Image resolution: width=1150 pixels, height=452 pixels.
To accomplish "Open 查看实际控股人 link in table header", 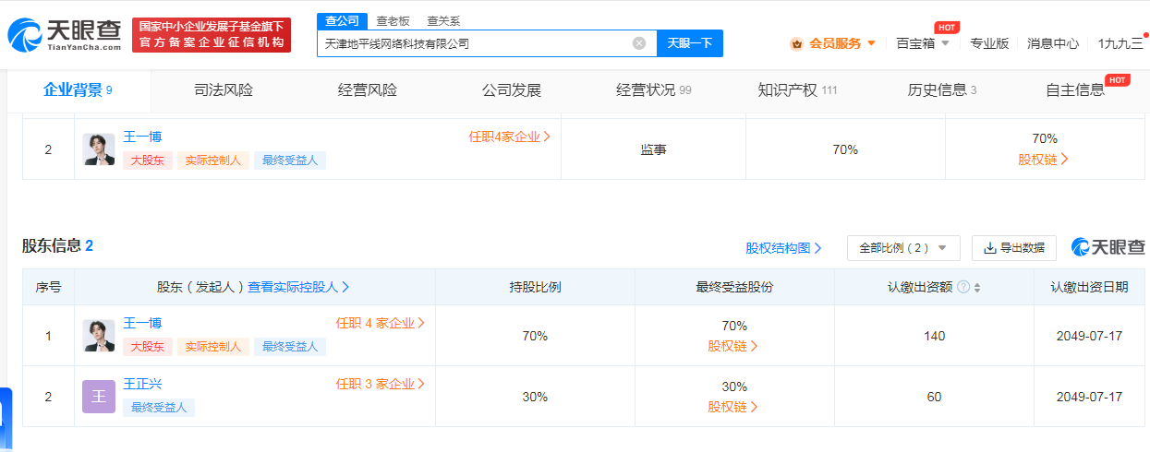I will click(x=298, y=287).
